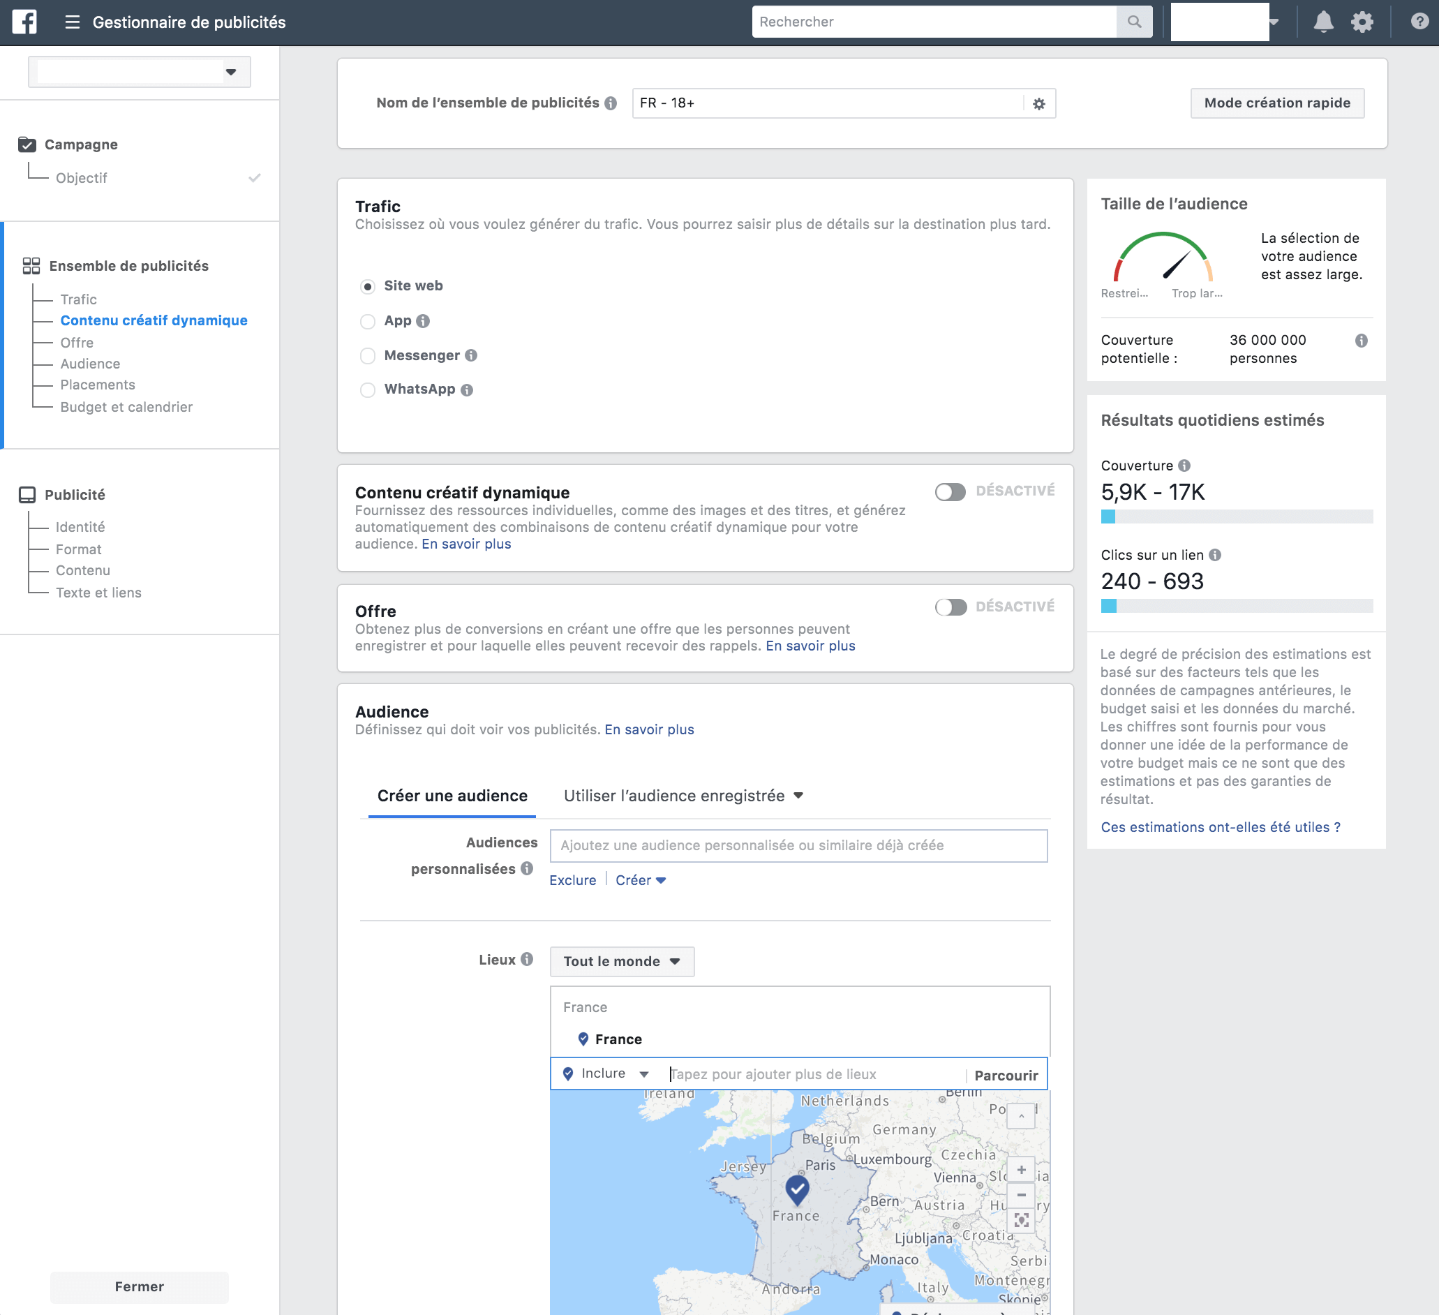
Task: Switch to Créer une audience tab
Action: point(452,795)
